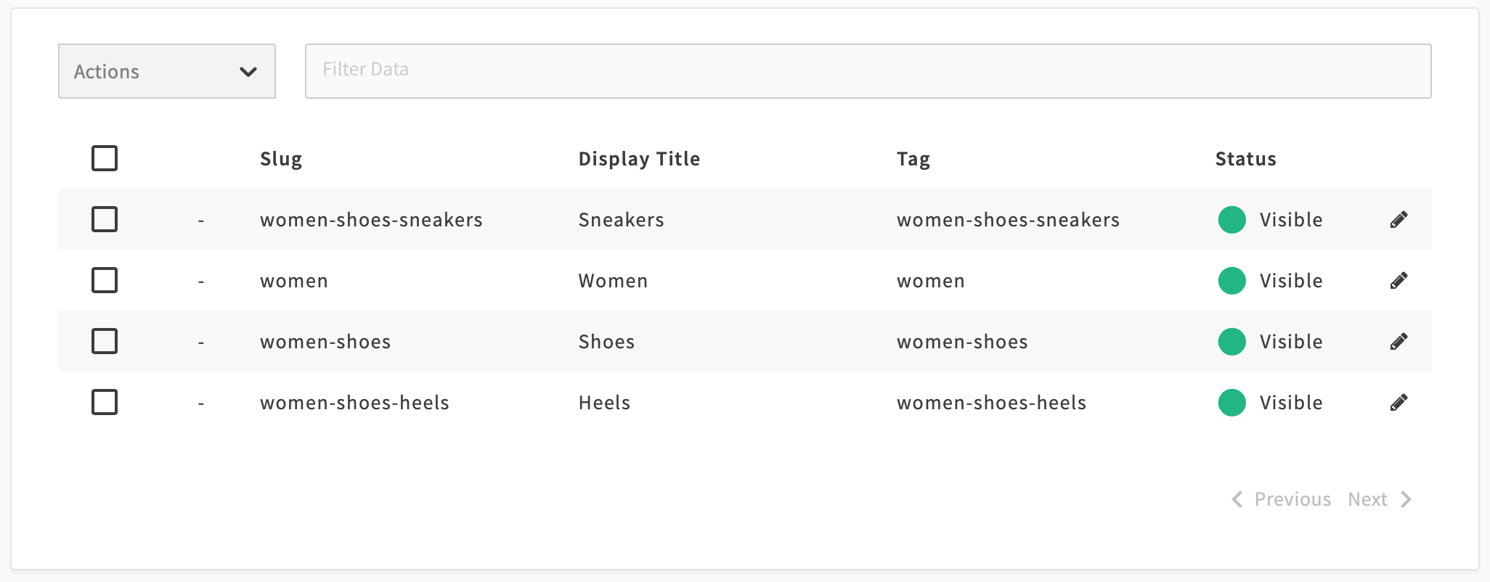Sort by the Status column header
The width and height of the screenshot is (1490, 582).
pyautogui.click(x=1245, y=159)
